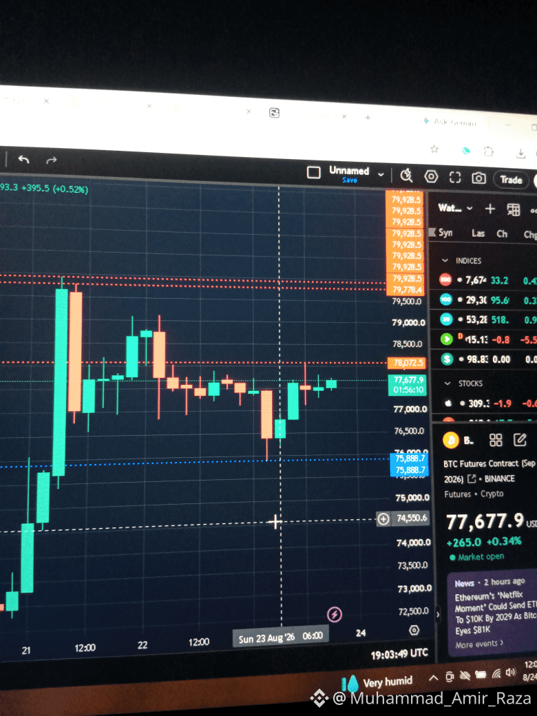Show hidden system tray icons chevron
Viewport: 537px width, 716px height.
(433, 677)
